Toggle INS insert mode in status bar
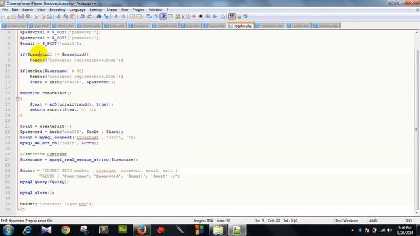The height and width of the screenshot is (236, 420). click(x=409, y=220)
